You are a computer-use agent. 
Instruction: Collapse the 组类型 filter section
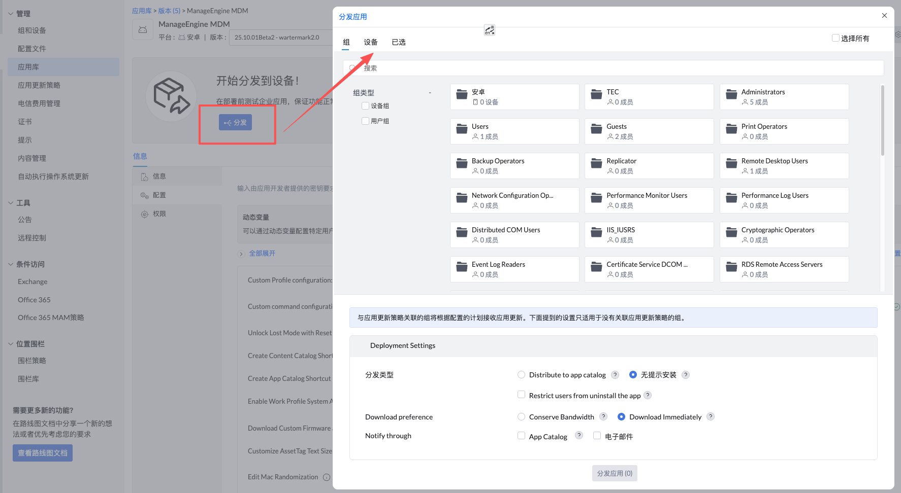[x=430, y=93]
